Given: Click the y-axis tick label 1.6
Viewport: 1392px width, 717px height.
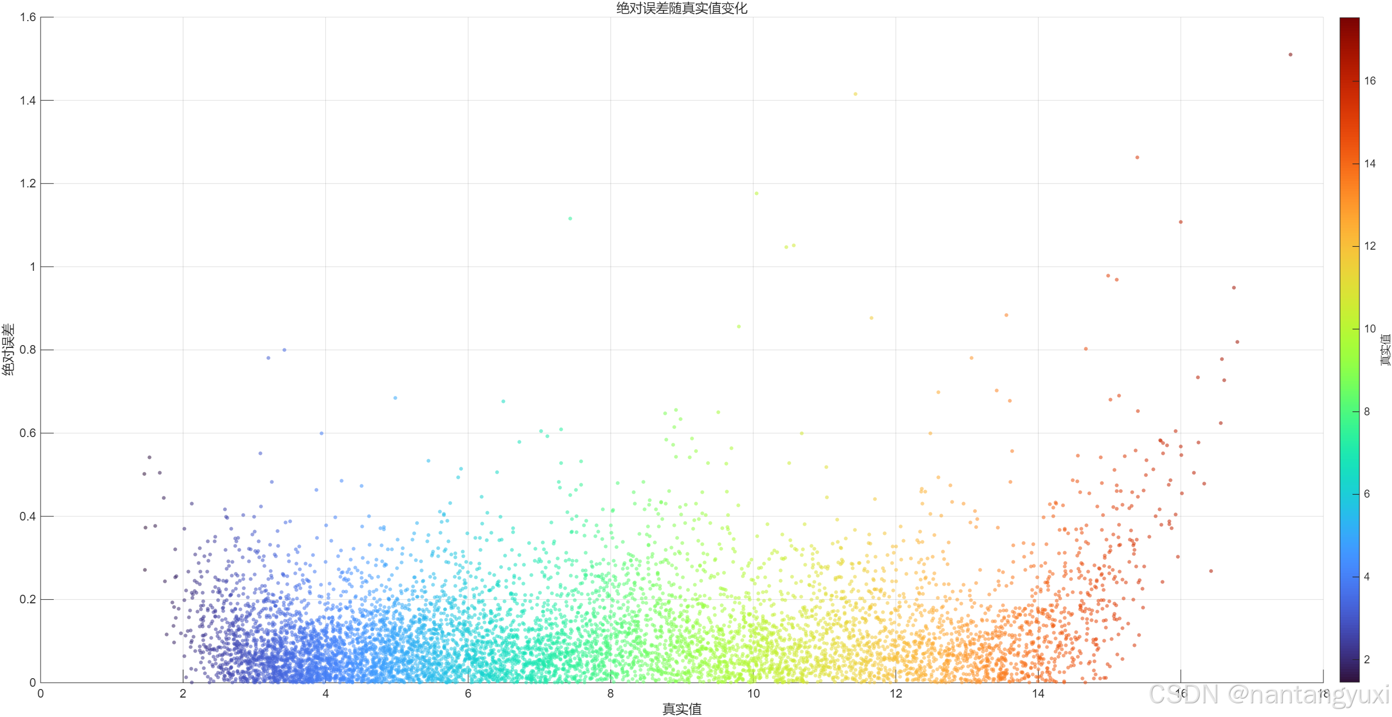Looking at the screenshot, I should (27, 18).
